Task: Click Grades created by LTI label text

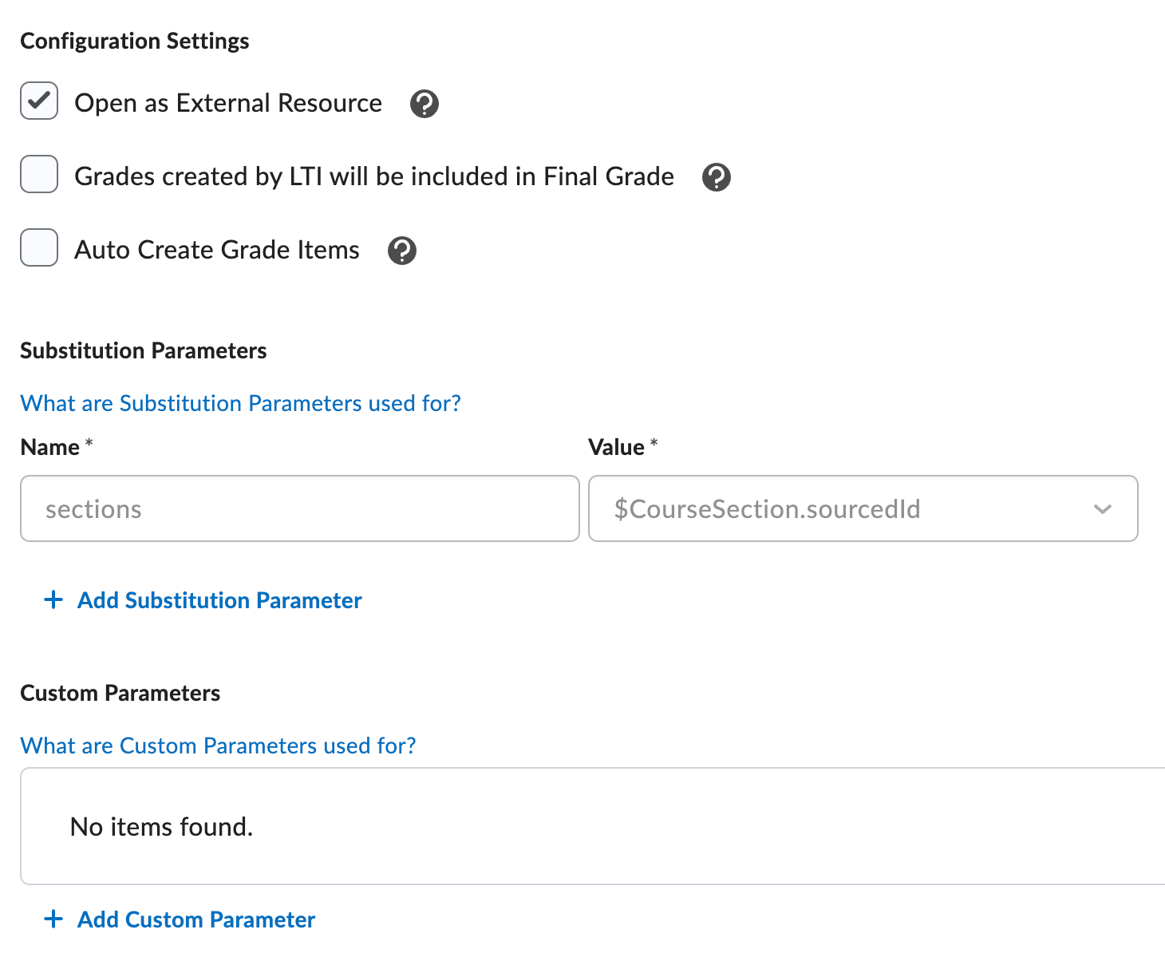Action: coord(374,176)
